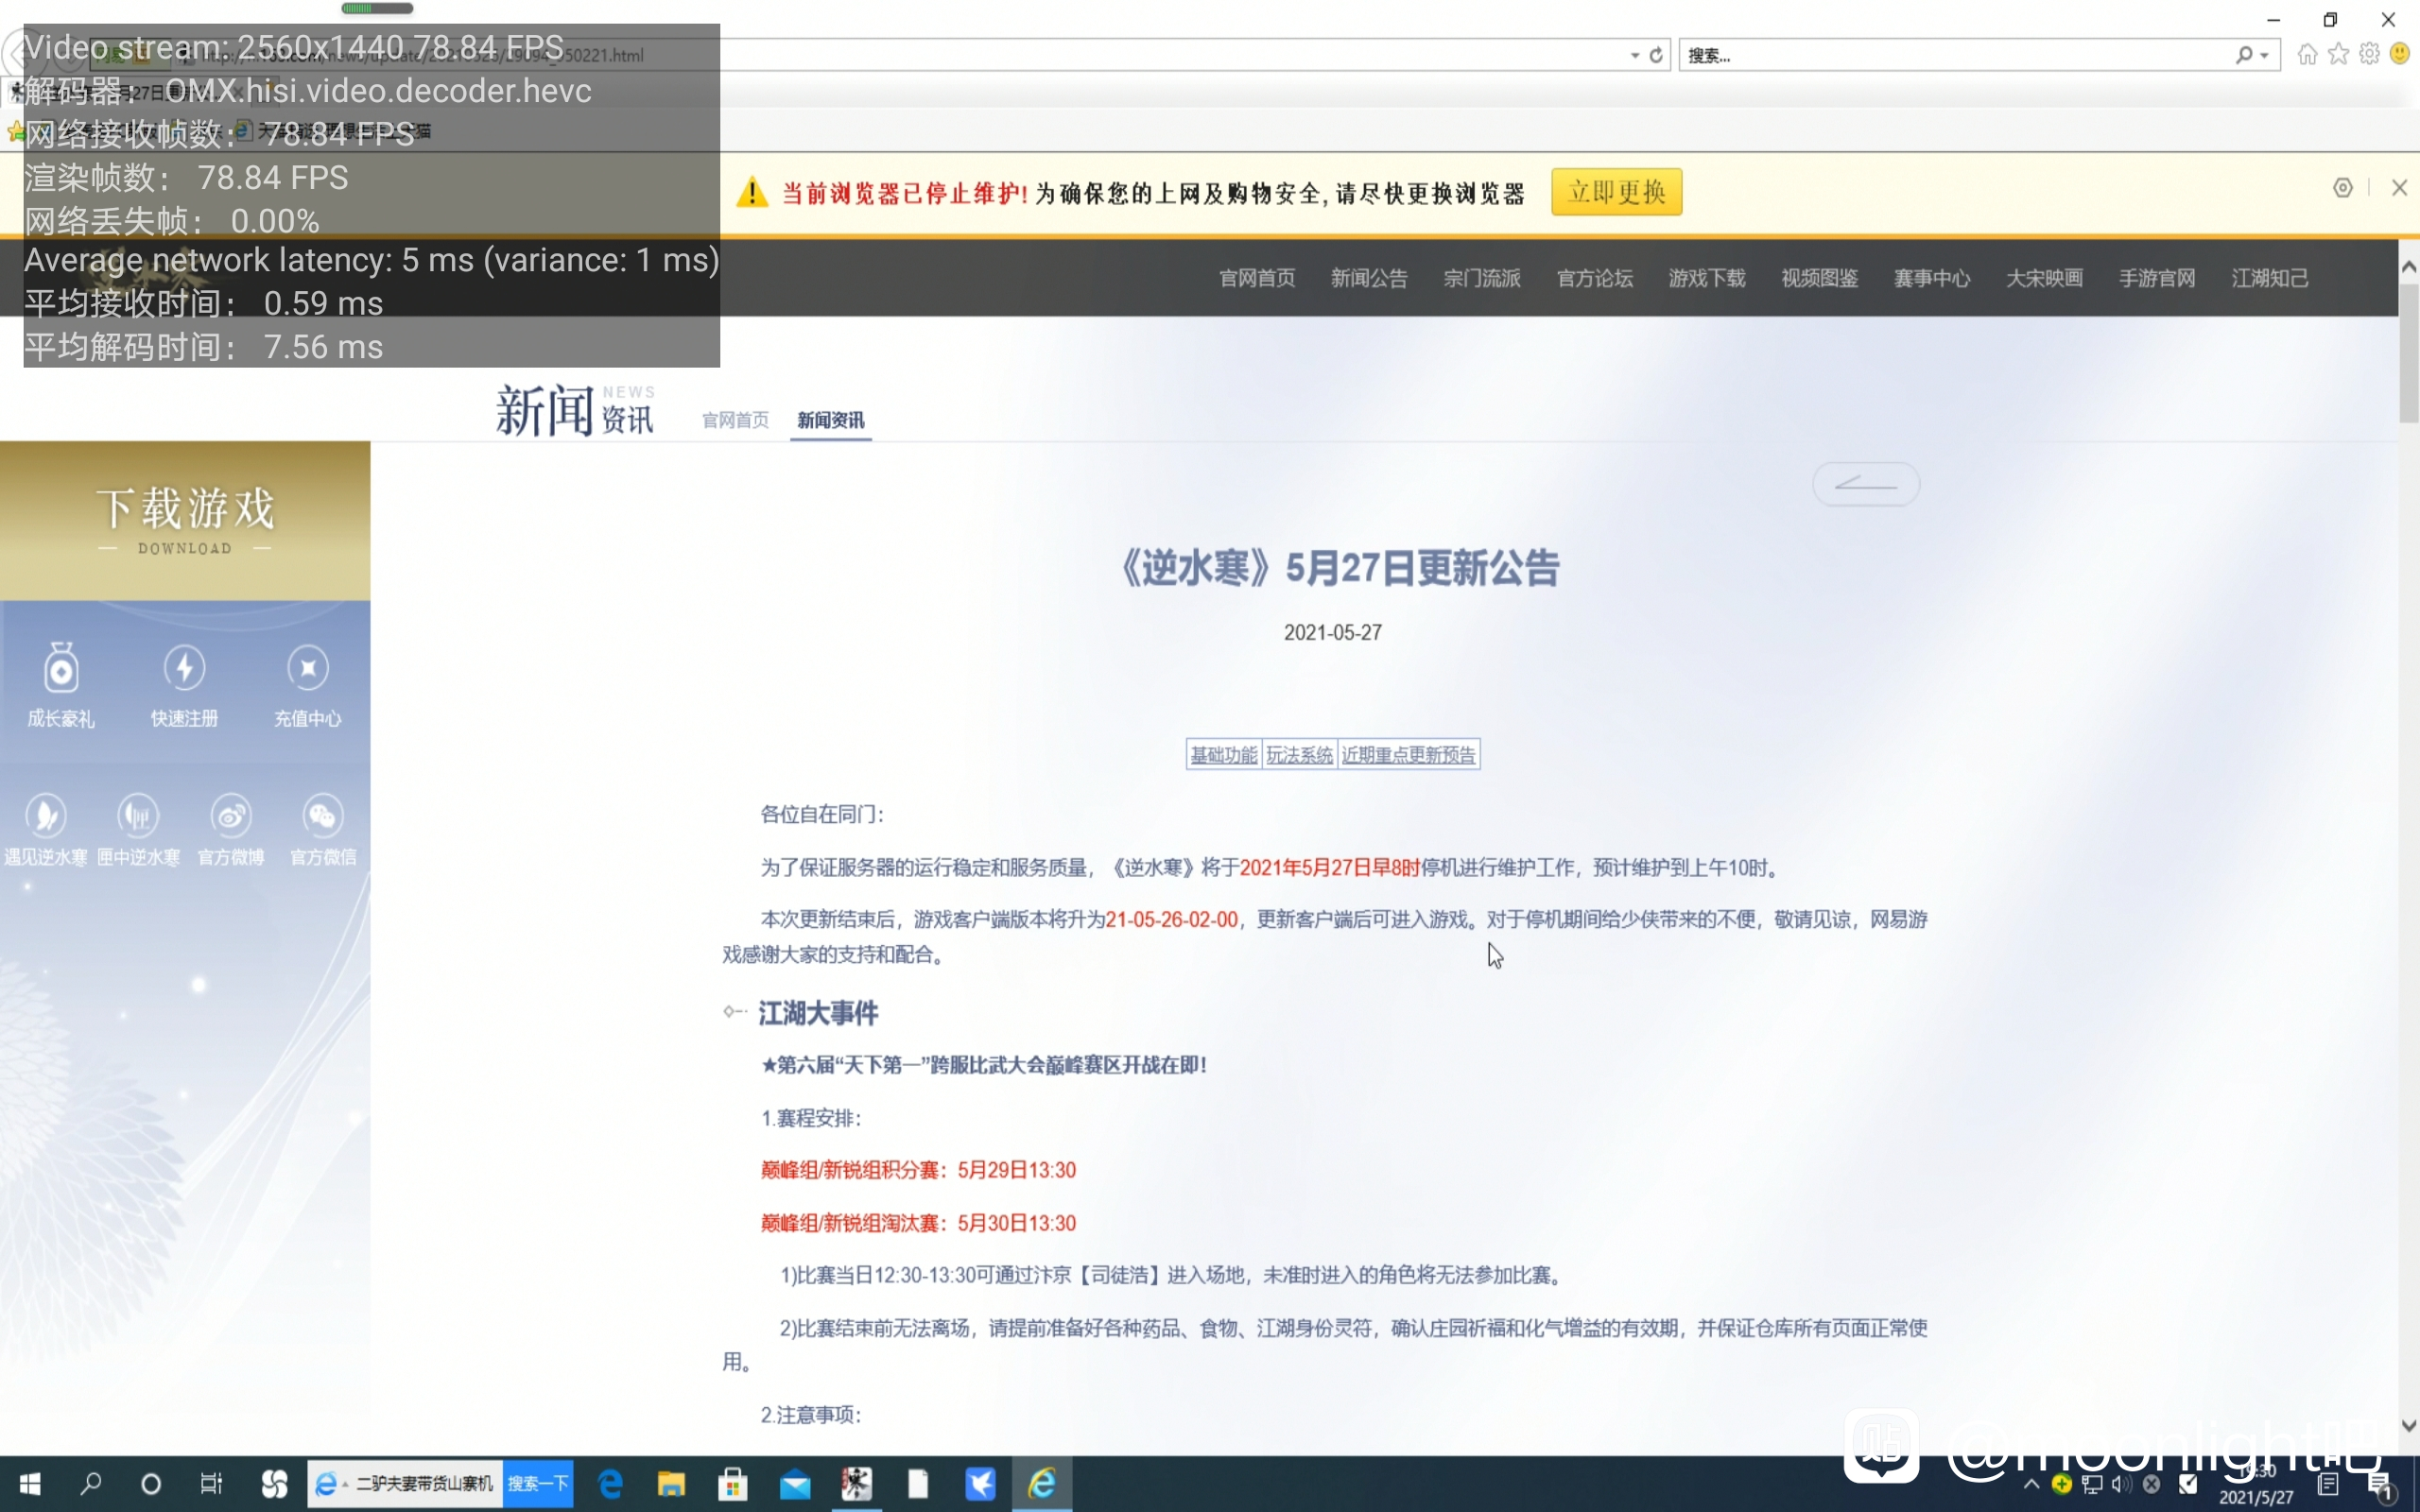Jump to 玩法系统 section link
The width and height of the screenshot is (2420, 1512).
1300,755
